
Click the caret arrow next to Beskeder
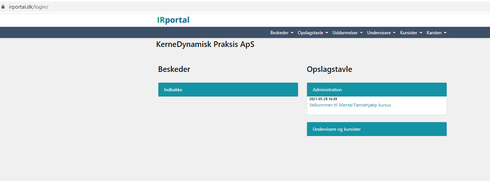point(292,33)
